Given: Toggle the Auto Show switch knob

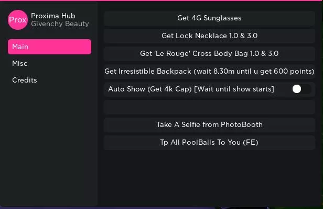Looking at the screenshot, I should tap(297, 89).
